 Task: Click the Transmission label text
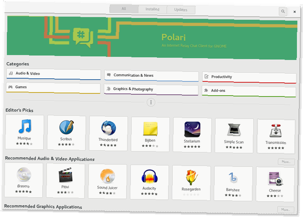pos(276,143)
